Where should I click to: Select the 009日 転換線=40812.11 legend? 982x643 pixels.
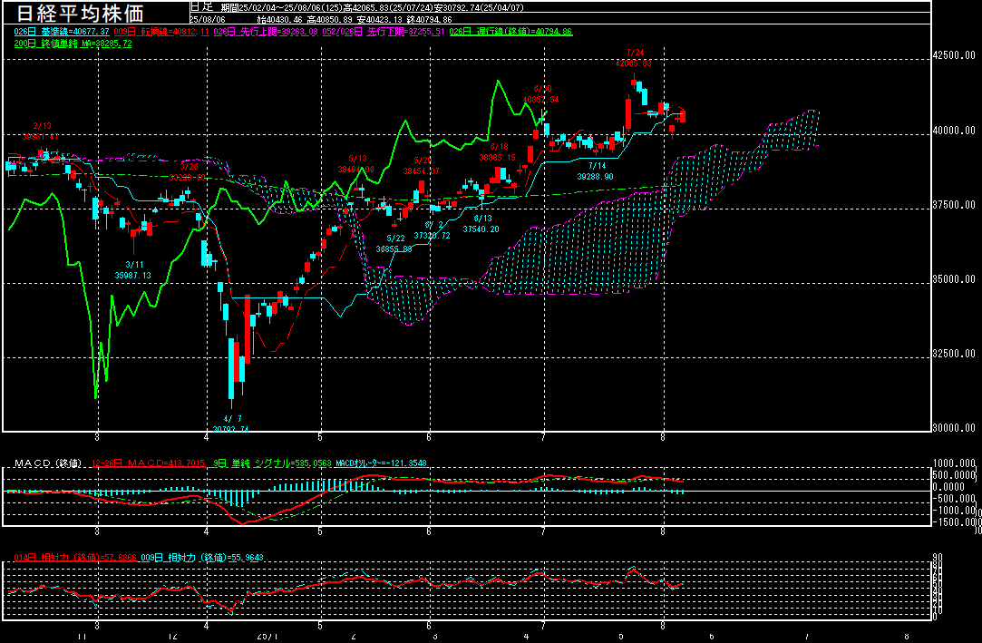pyautogui.click(x=161, y=32)
